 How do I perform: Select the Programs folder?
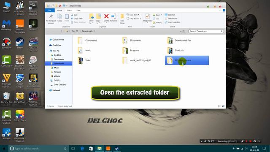coord(131,50)
